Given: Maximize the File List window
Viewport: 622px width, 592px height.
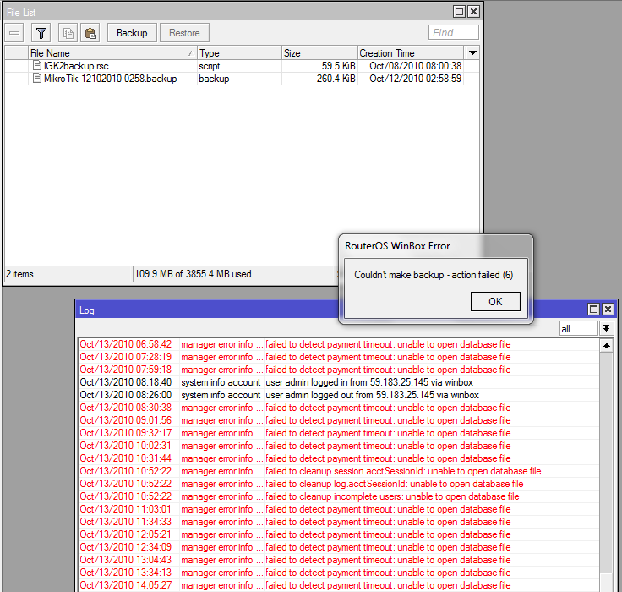Looking at the screenshot, I should [x=459, y=12].
